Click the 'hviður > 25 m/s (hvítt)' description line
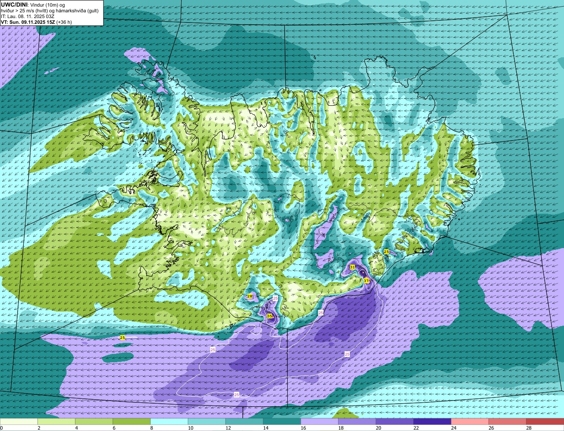This screenshot has height=431, width=564. [50, 11]
